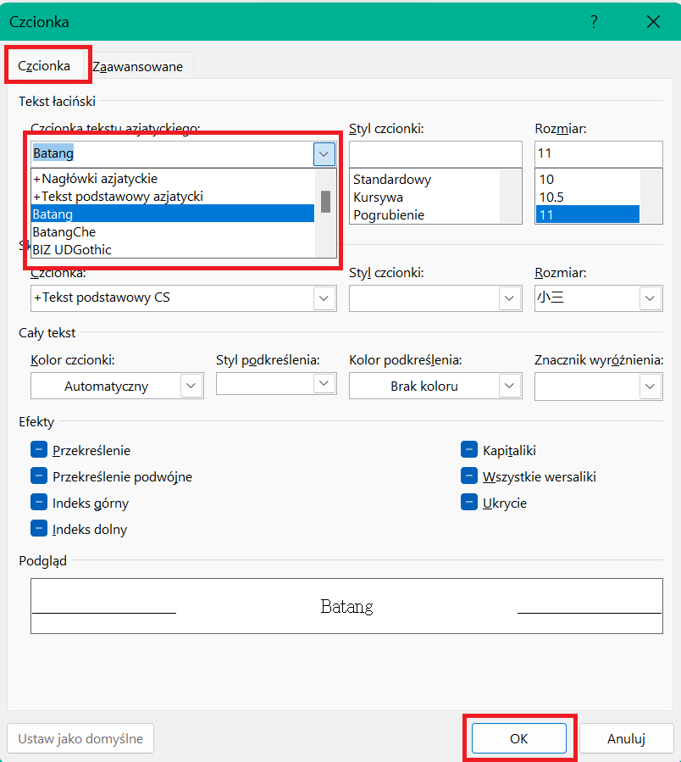This screenshot has width=681, height=762.
Task: Select BatangChe in the font list
Action: coord(64,232)
